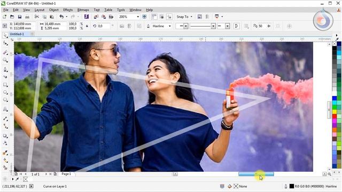Open the line style dropdown
342x192 pixels.
point(213,26)
